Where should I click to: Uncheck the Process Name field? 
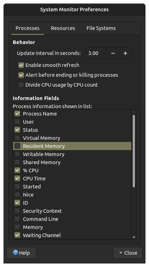(x=17, y=113)
